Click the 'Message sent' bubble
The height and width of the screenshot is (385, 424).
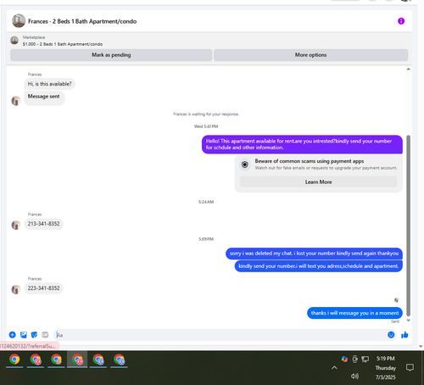[44, 98]
